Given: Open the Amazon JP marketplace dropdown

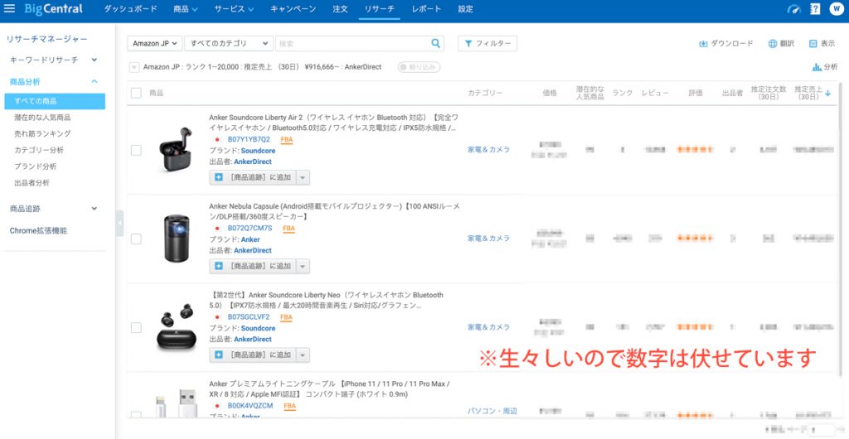Looking at the screenshot, I should click(155, 43).
